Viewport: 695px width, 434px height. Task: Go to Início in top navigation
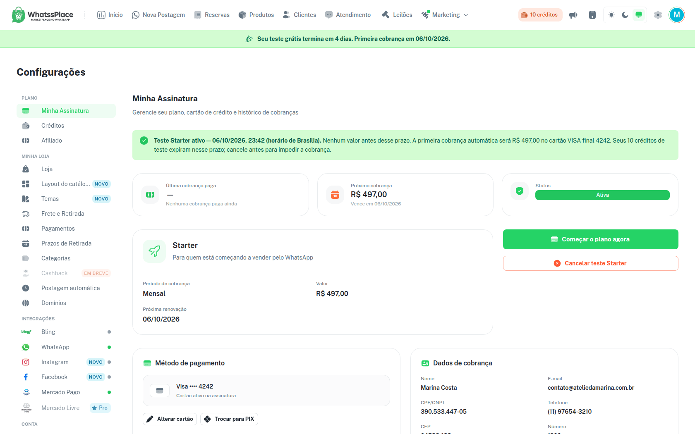pyautogui.click(x=110, y=15)
